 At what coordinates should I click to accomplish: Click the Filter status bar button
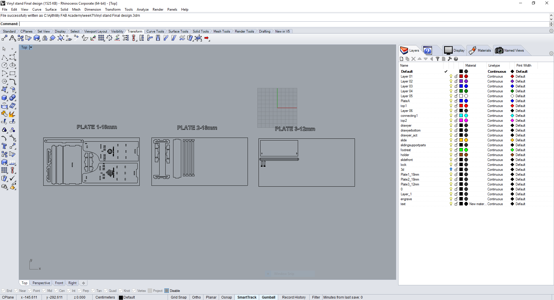316,297
